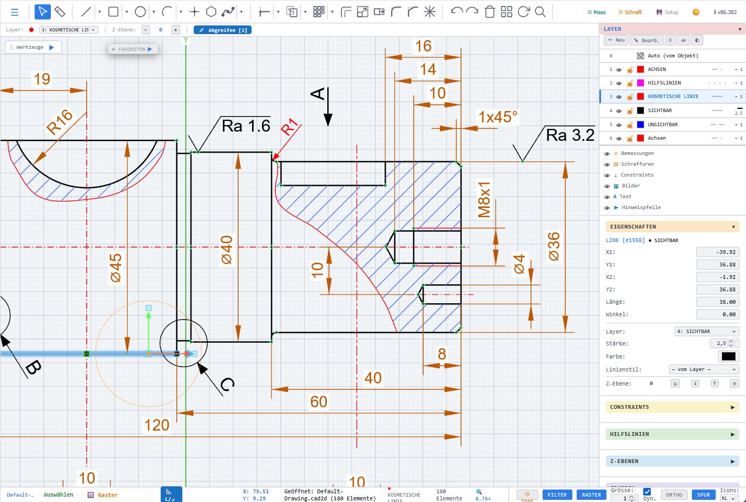Select the offset contour tool
Image resolution: width=746 pixels, height=502 pixels.
[346, 12]
